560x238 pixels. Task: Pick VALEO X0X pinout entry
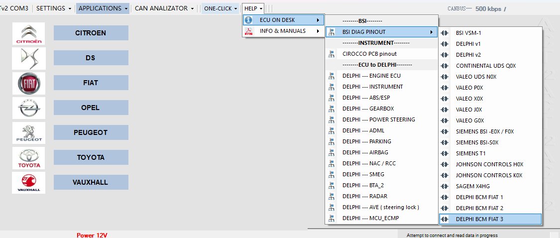click(490, 99)
